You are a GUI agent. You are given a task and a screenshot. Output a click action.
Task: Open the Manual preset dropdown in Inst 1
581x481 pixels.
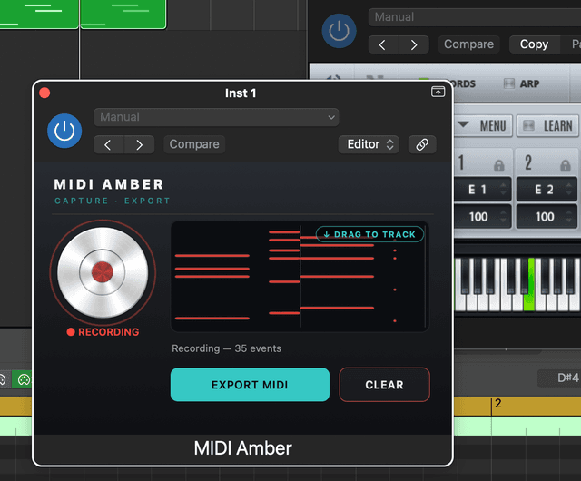tap(216, 117)
